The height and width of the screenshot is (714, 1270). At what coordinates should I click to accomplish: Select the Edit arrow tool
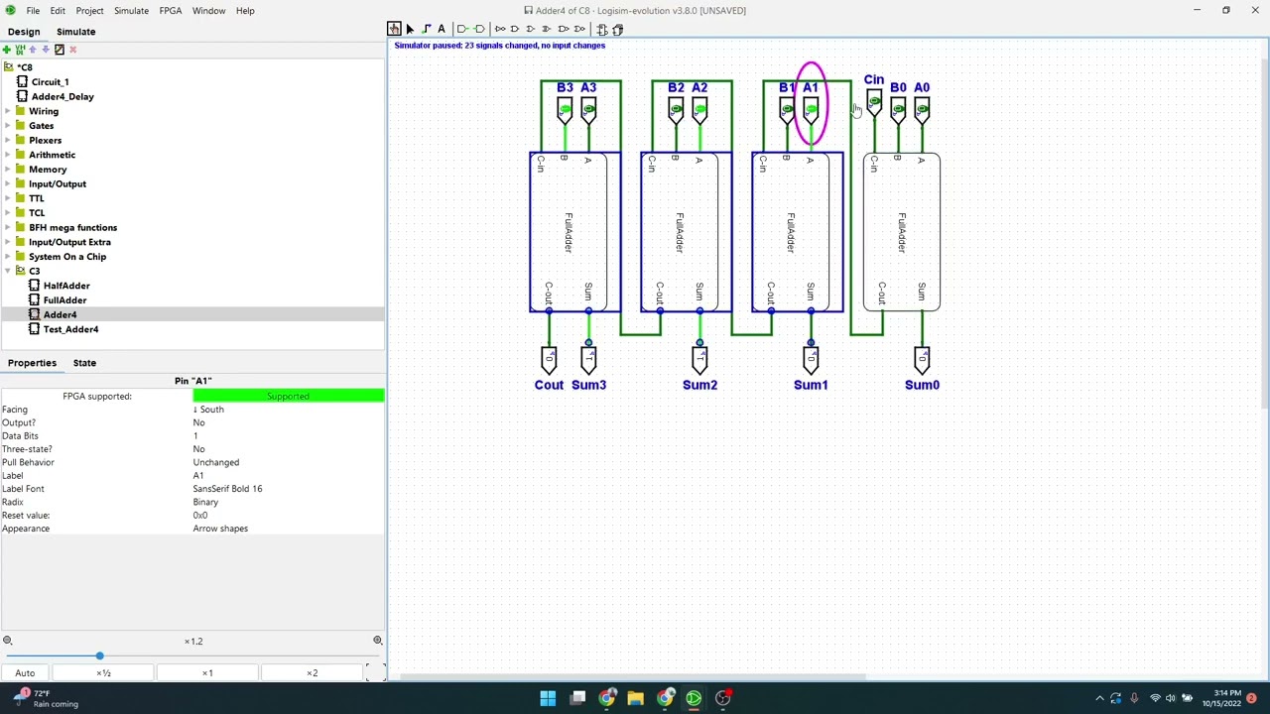pyautogui.click(x=410, y=29)
